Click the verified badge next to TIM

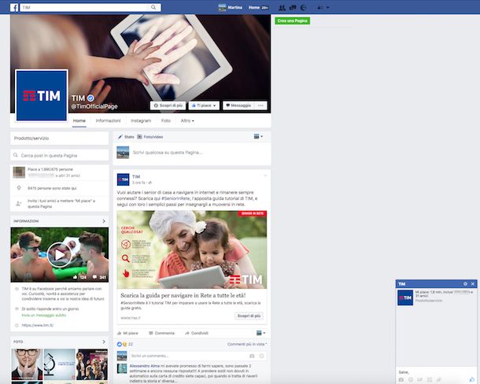tap(90, 98)
